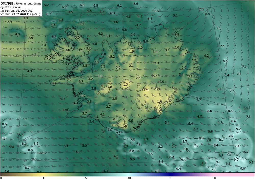
Task: Choose the number 2.6 on the map
Action: pos(68,50)
